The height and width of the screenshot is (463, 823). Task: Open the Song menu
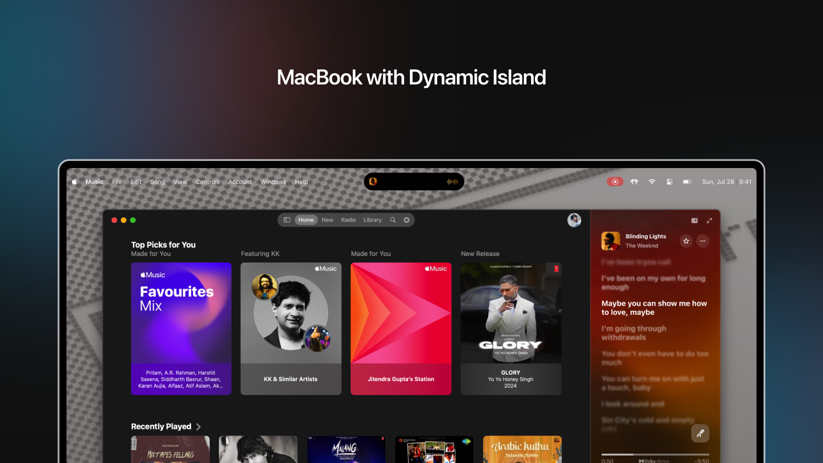(157, 182)
